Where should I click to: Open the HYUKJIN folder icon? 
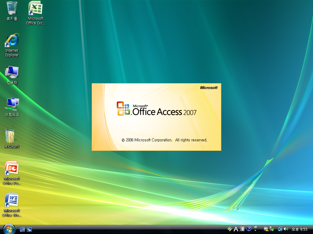point(12,139)
